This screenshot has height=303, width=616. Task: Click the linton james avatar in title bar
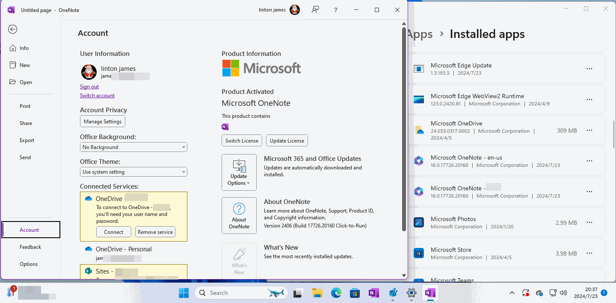295,10
